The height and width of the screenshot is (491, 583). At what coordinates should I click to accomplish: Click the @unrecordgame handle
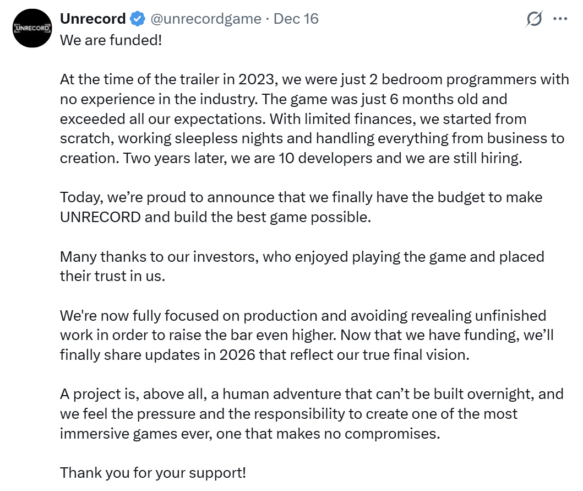coord(206,19)
